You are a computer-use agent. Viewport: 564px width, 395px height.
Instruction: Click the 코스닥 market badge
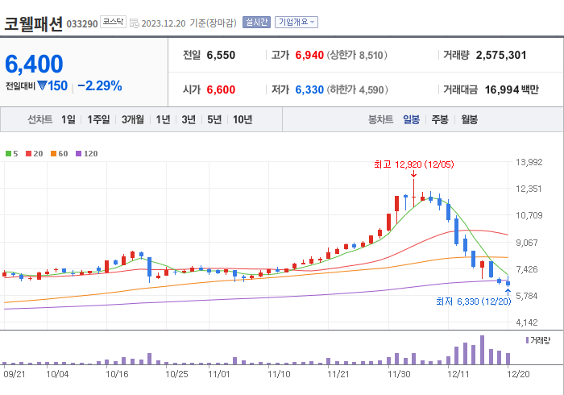[x=113, y=22]
